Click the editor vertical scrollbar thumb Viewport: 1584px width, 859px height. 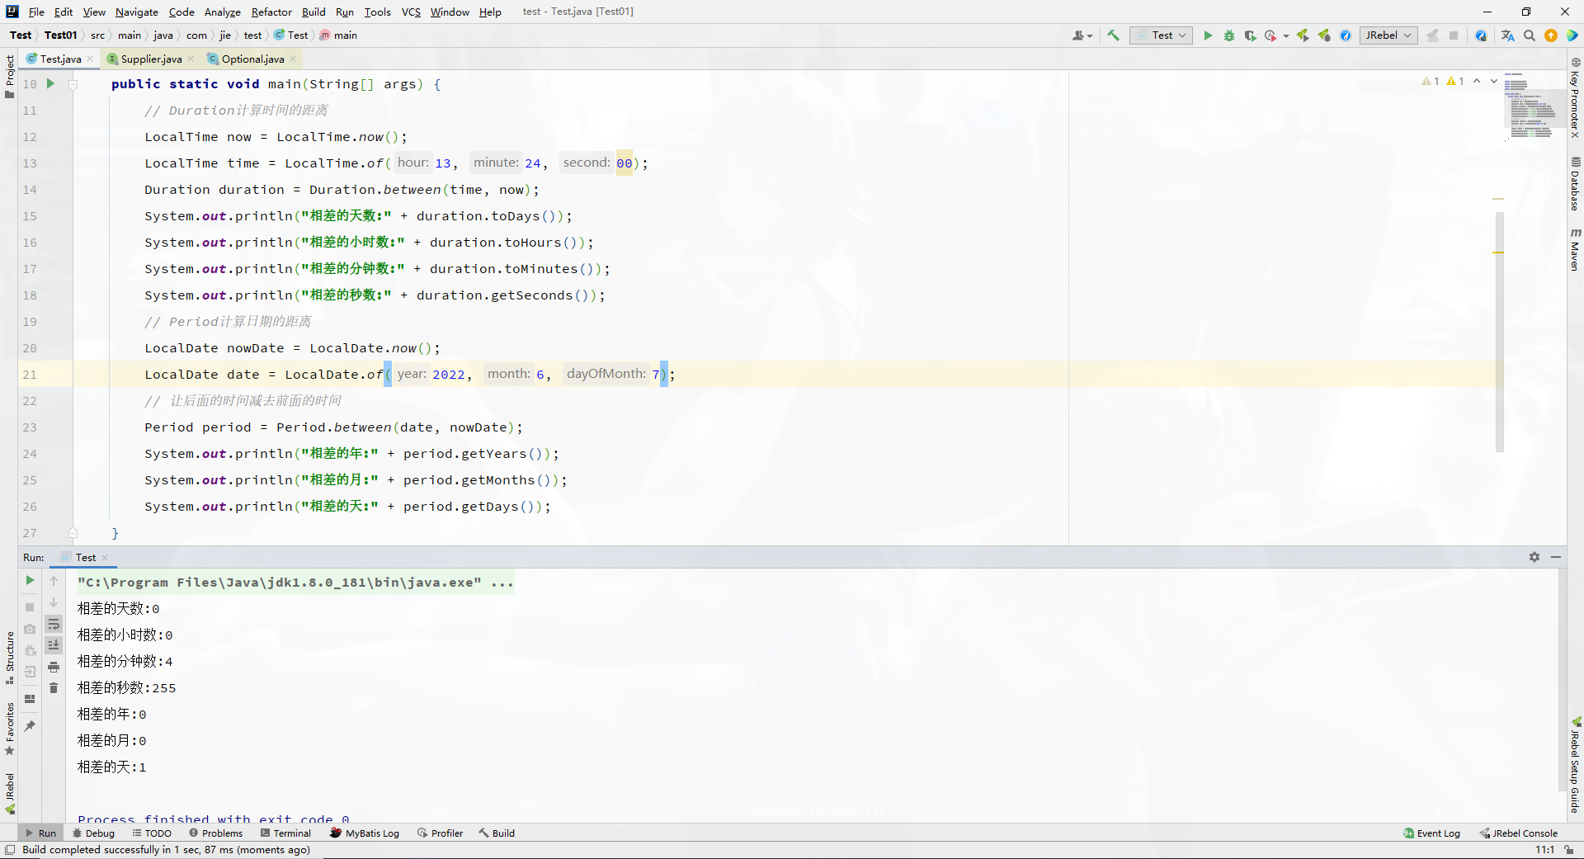(1499, 332)
